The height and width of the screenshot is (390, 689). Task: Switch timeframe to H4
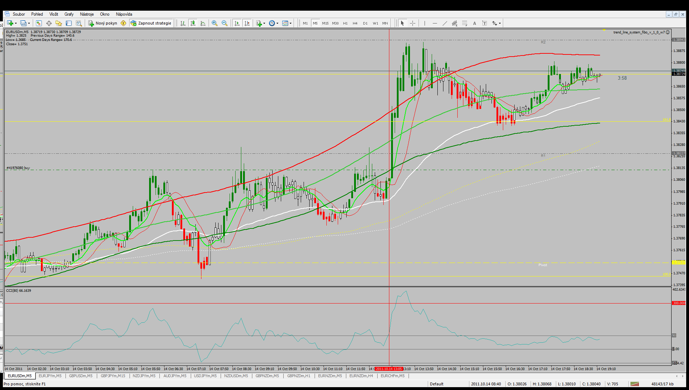pos(355,23)
